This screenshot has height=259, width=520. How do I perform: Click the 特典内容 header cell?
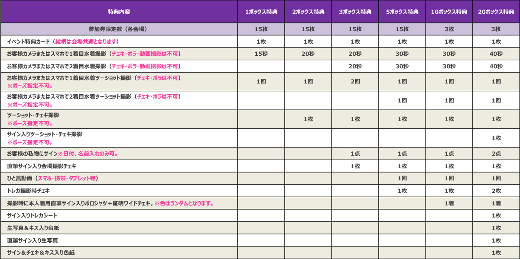pos(119,12)
